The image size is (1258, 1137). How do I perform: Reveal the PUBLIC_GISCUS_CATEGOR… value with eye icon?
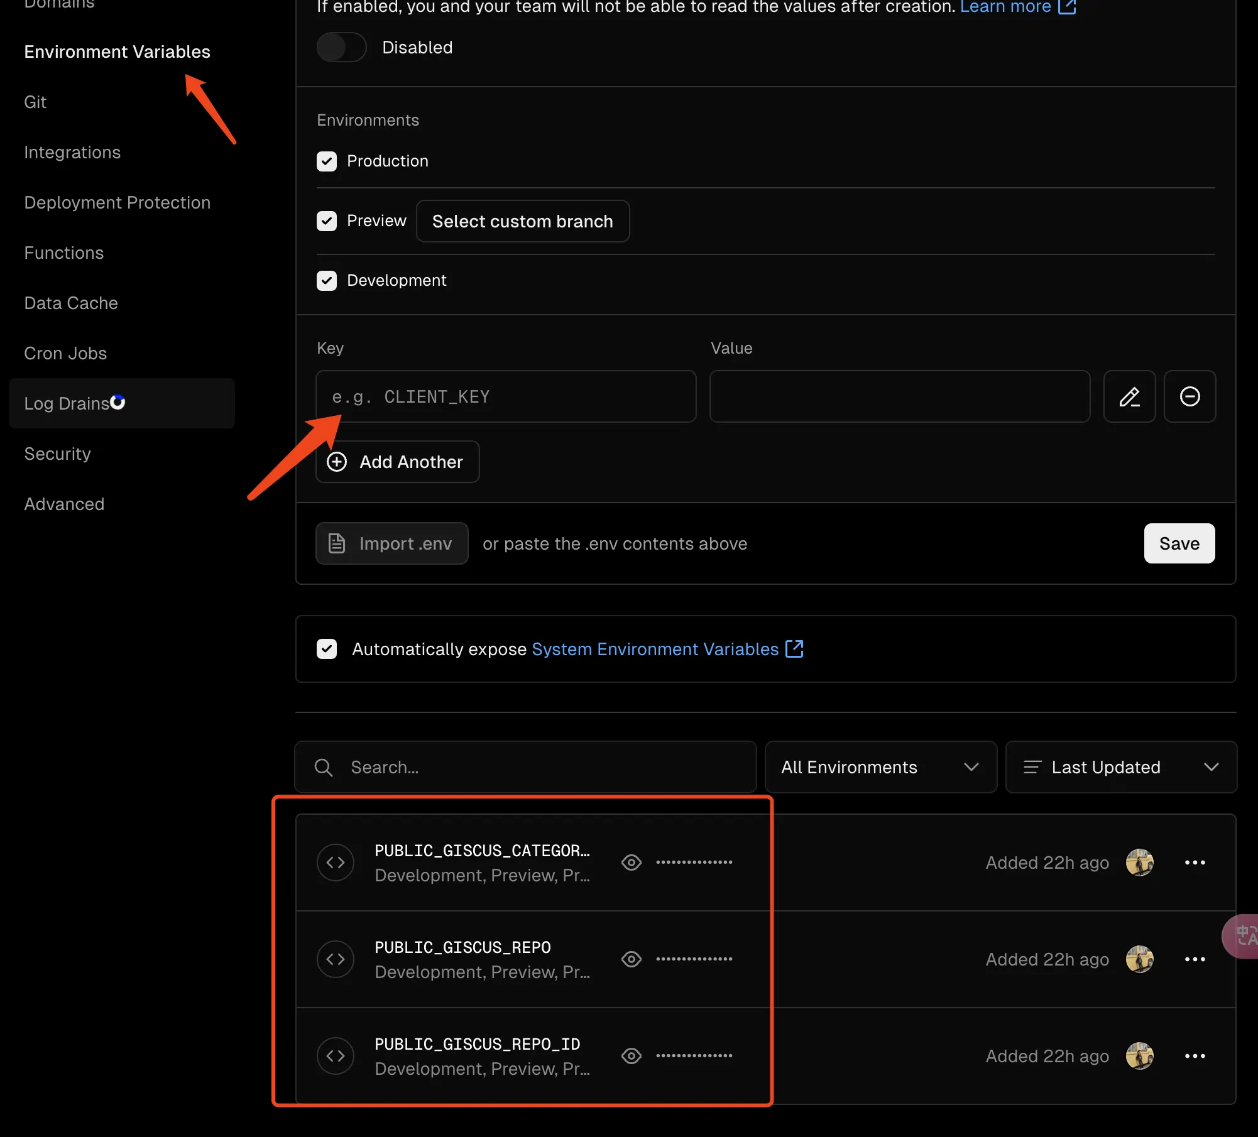[632, 862]
